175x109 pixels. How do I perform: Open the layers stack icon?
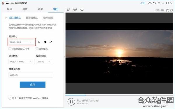point(68,9)
